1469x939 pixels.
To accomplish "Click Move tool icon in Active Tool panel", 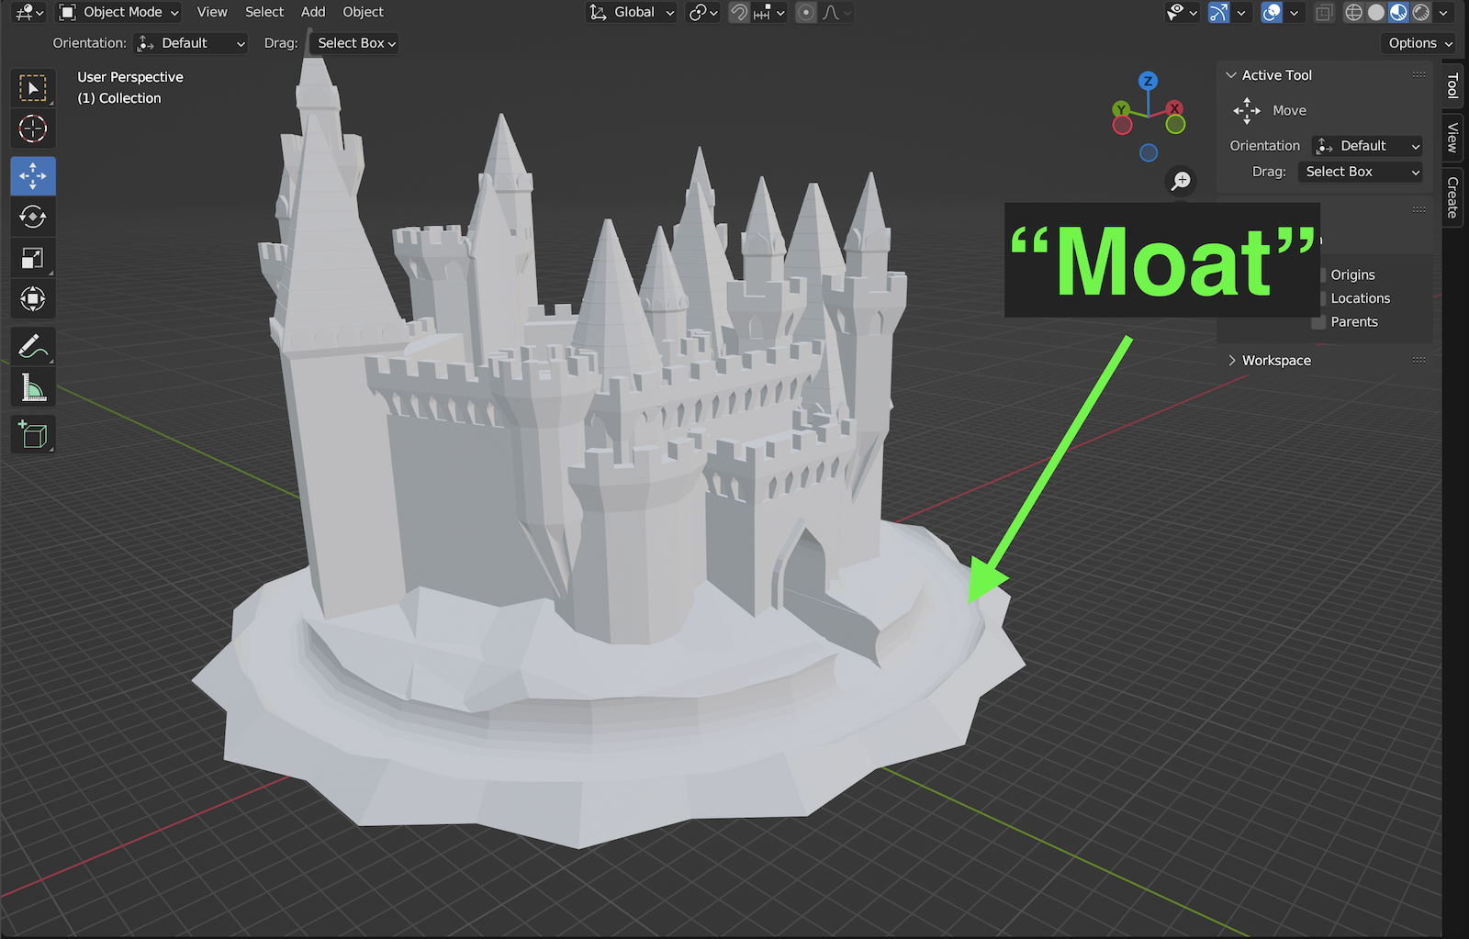I will click(1247, 110).
